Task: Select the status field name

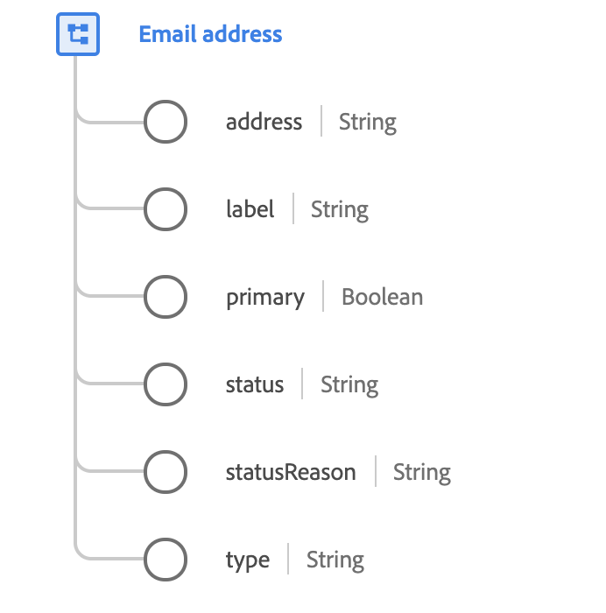Action: [x=255, y=384]
